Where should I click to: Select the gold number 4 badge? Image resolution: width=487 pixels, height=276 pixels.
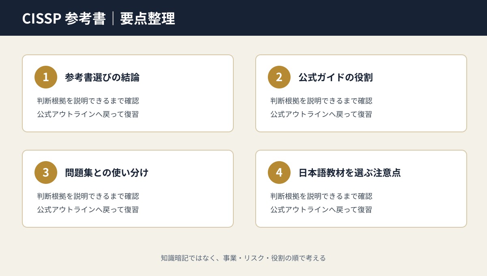point(279,172)
